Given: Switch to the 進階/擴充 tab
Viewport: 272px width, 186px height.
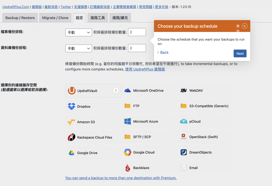Looking at the screenshot, I should coord(120,18).
